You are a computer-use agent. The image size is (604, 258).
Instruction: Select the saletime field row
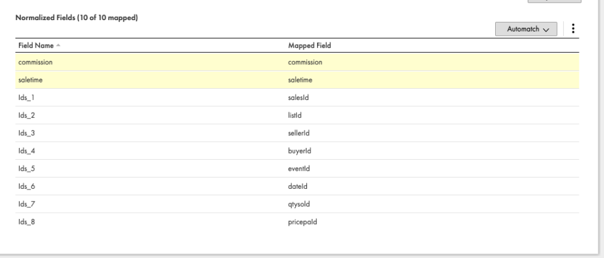[297, 80]
